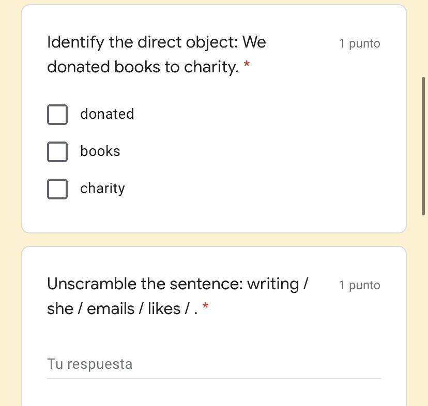This screenshot has width=428, height=406.
Task: Click "1 punto" on the direct object question
Action: tap(359, 43)
